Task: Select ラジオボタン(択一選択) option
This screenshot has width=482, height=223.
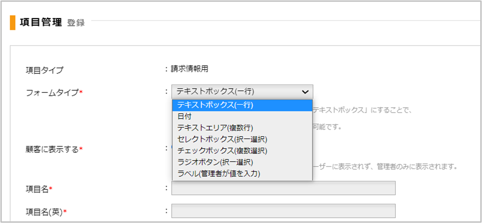Action: tap(215, 162)
